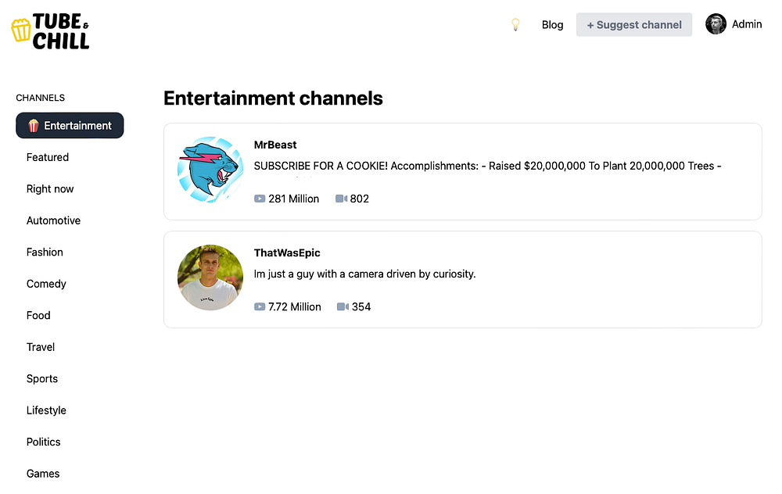Browse Automotive channels
The width and height of the screenshot is (782, 494).
(53, 220)
